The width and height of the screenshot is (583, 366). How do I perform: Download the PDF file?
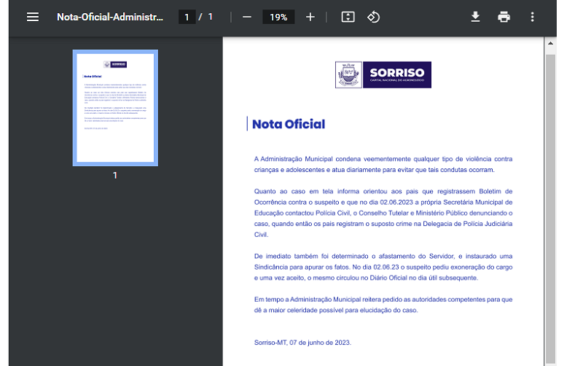[x=475, y=17]
